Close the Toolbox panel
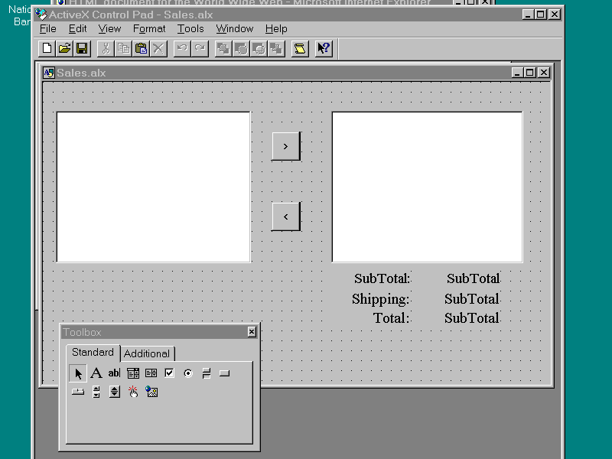 pos(252,332)
